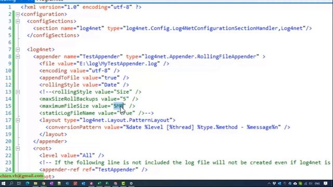Click line number 20 in the margin
This screenshot has width=333, height=187.
point(8,141)
